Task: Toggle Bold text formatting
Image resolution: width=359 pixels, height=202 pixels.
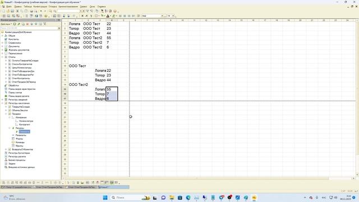Action: (x=82, y=16)
